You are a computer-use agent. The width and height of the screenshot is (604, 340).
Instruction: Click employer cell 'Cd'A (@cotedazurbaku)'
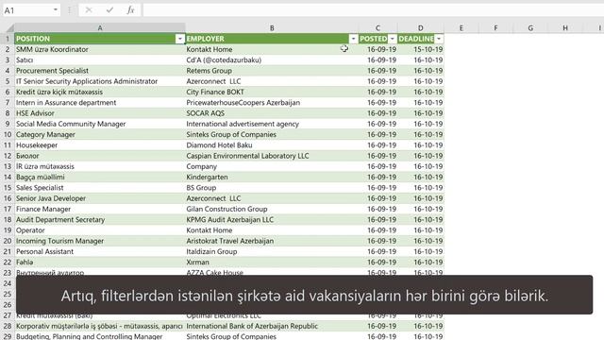272,60
